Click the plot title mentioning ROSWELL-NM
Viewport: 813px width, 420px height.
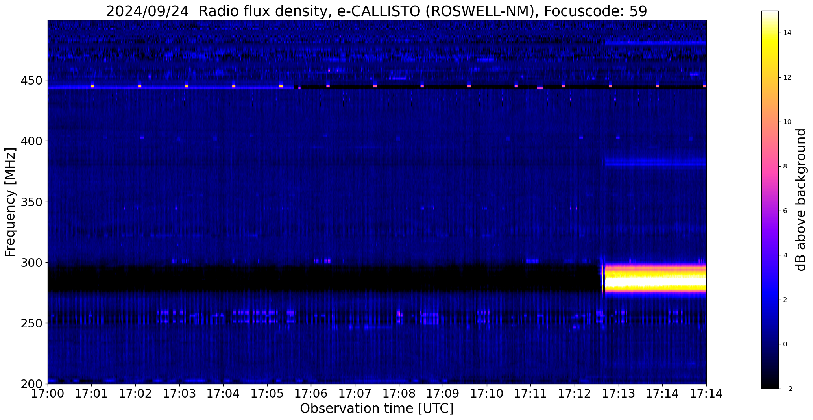point(377,11)
